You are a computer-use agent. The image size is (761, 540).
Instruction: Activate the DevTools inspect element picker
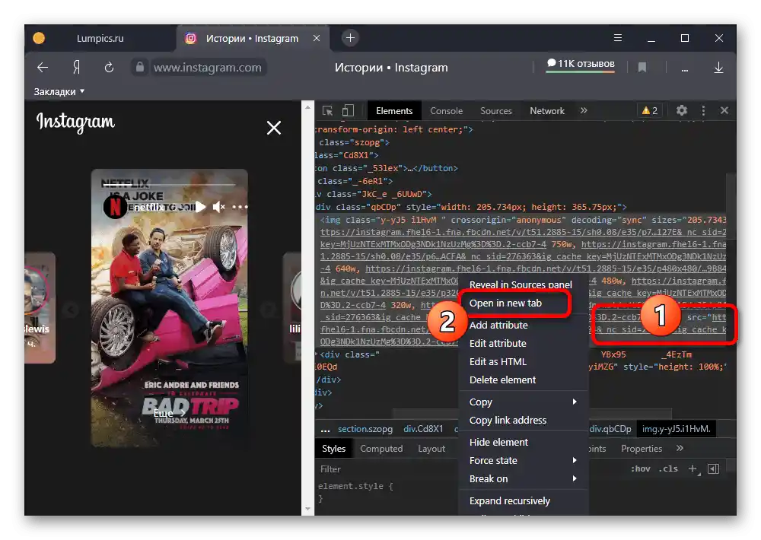tap(327, 110)
